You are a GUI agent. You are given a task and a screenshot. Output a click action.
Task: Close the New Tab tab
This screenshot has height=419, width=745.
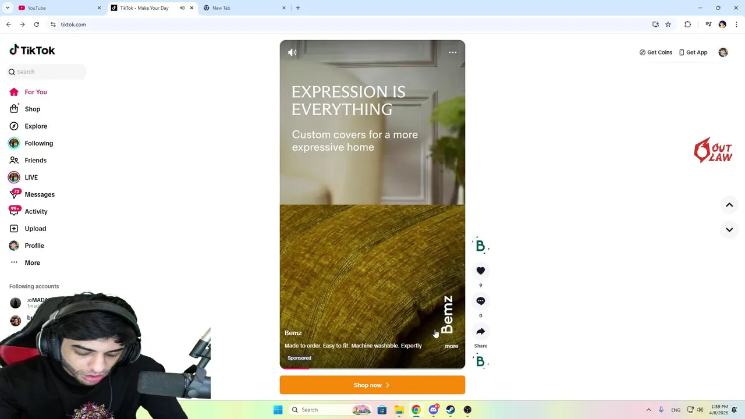coord(284,8)
